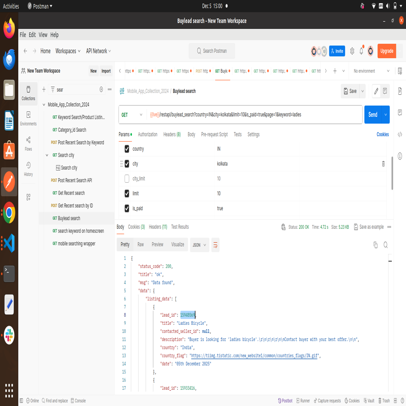Click the Send button
This screenshot has width=406, height=406.
pos(373,115)
